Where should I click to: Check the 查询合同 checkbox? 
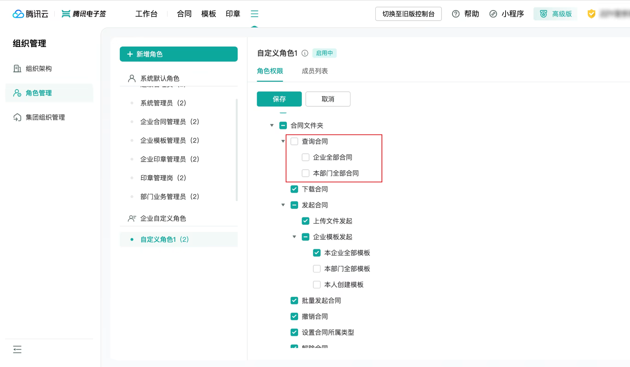[x=294, y=141]
